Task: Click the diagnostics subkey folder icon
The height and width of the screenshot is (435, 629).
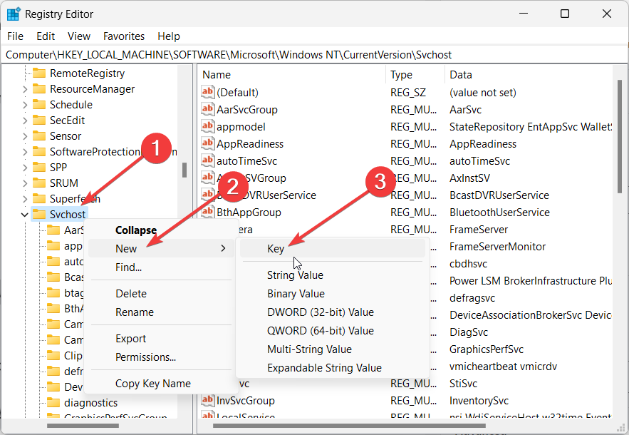Action: point(53,402)
